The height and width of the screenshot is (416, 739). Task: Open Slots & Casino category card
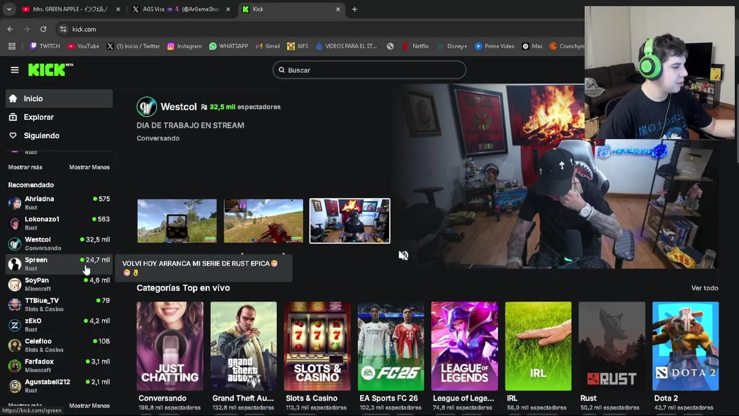pyautogui.click(x=317, y=346)
